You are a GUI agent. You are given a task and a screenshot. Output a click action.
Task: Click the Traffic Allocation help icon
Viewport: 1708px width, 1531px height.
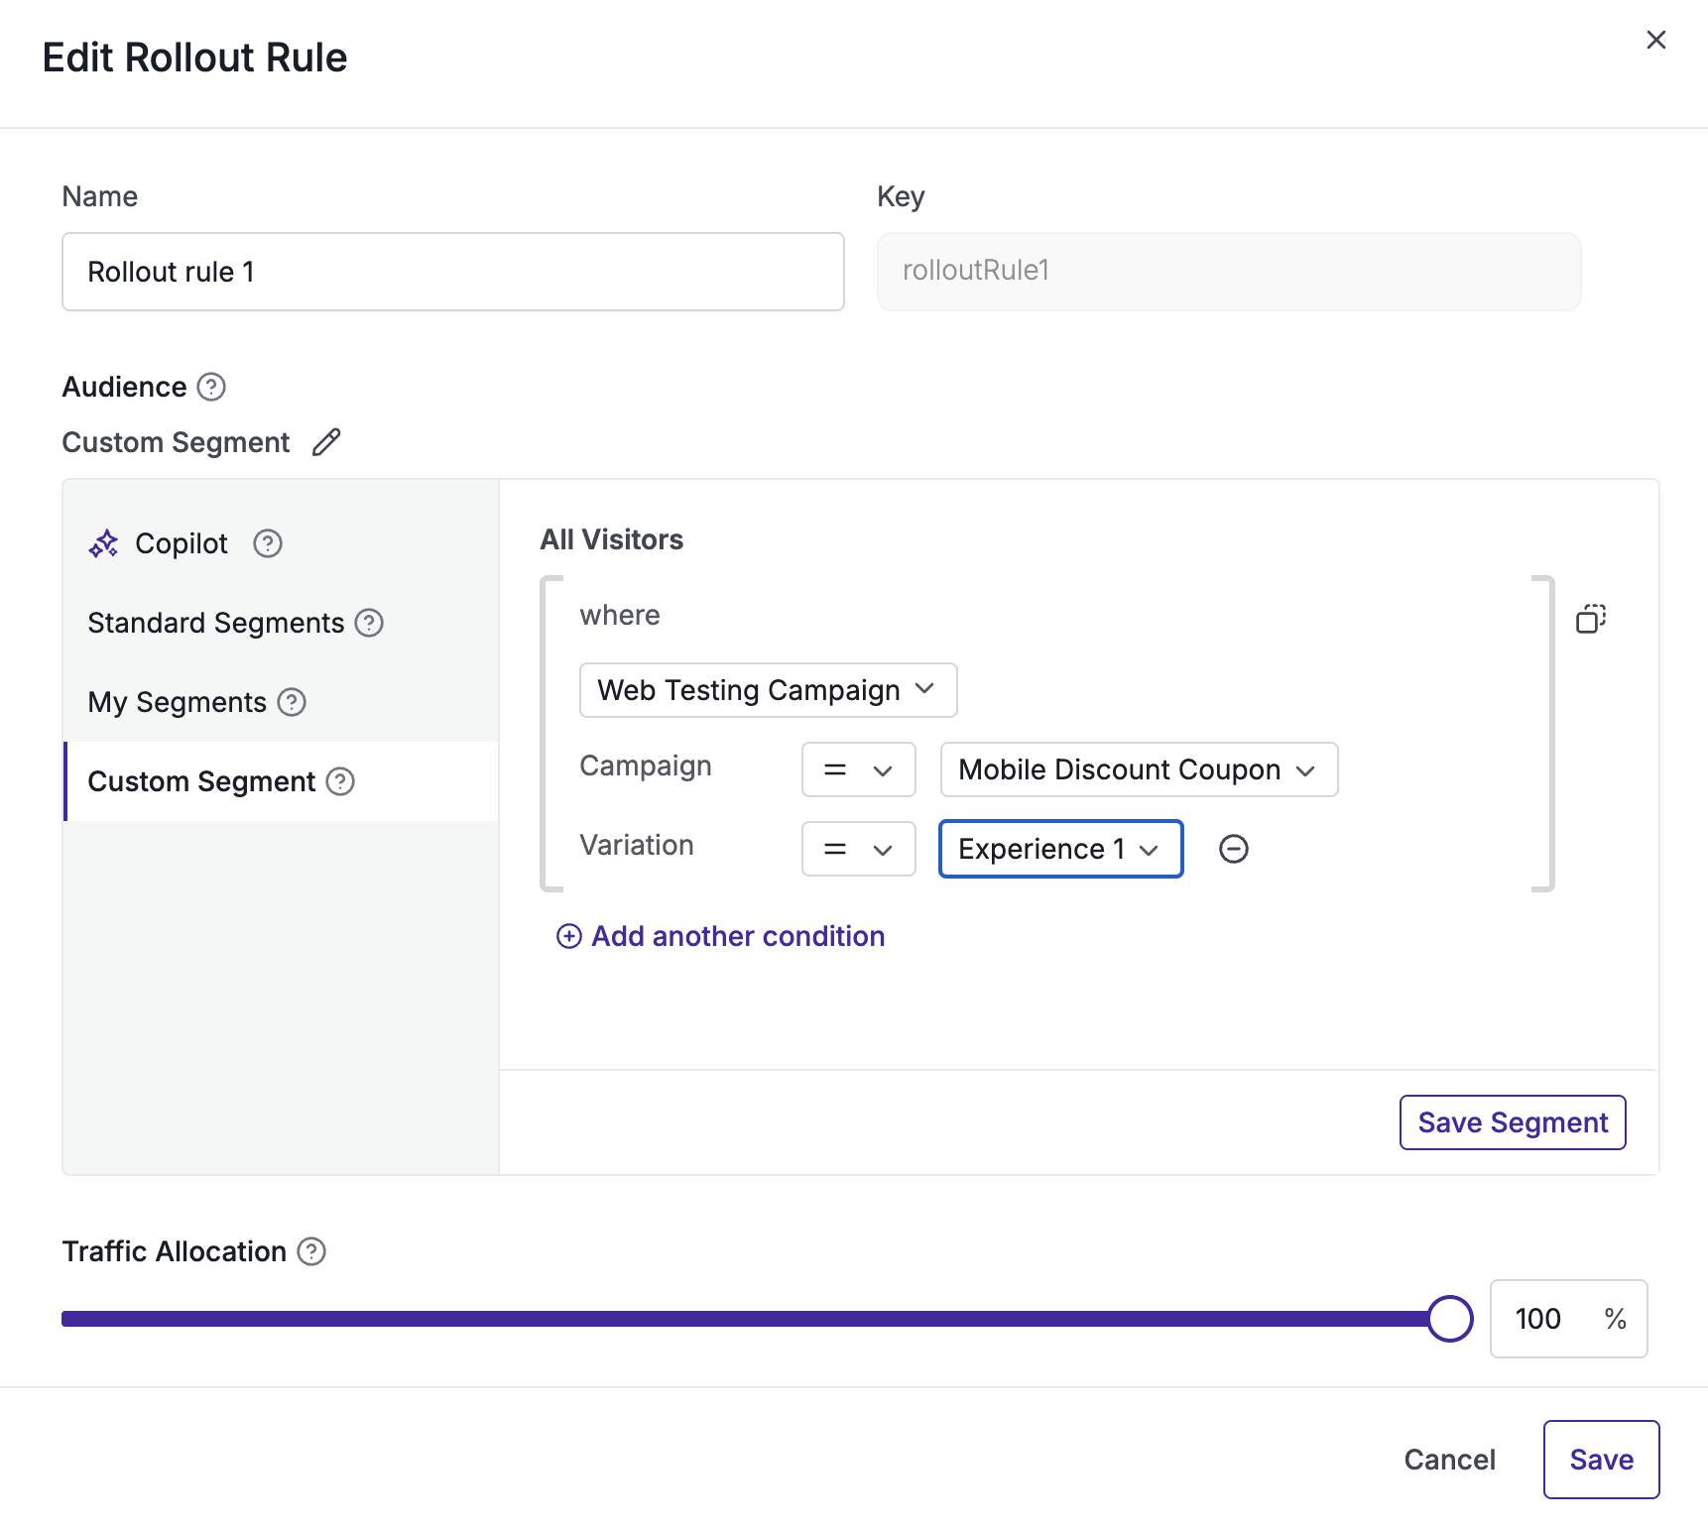311,1251
